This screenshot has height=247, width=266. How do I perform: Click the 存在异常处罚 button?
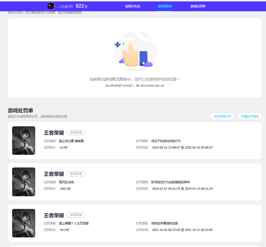coord(222,116)
